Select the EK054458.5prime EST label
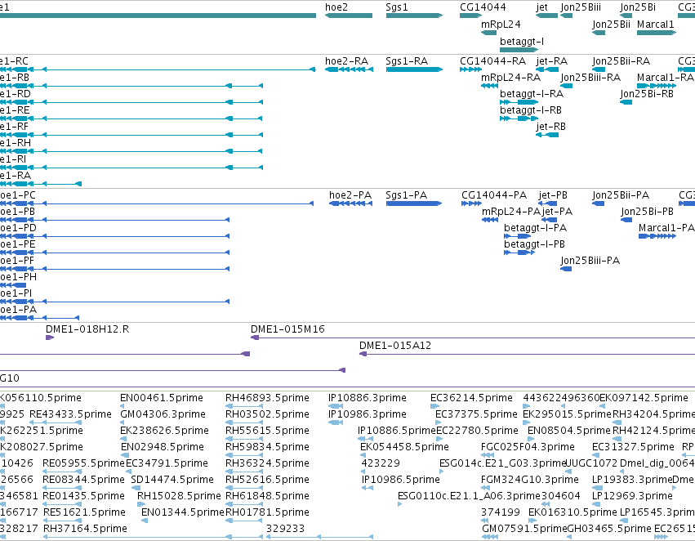This screenshot has width=695, height=541. tap(404, 447)
